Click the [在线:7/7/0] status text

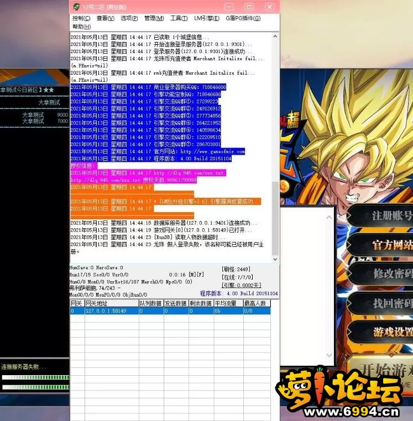237,277
